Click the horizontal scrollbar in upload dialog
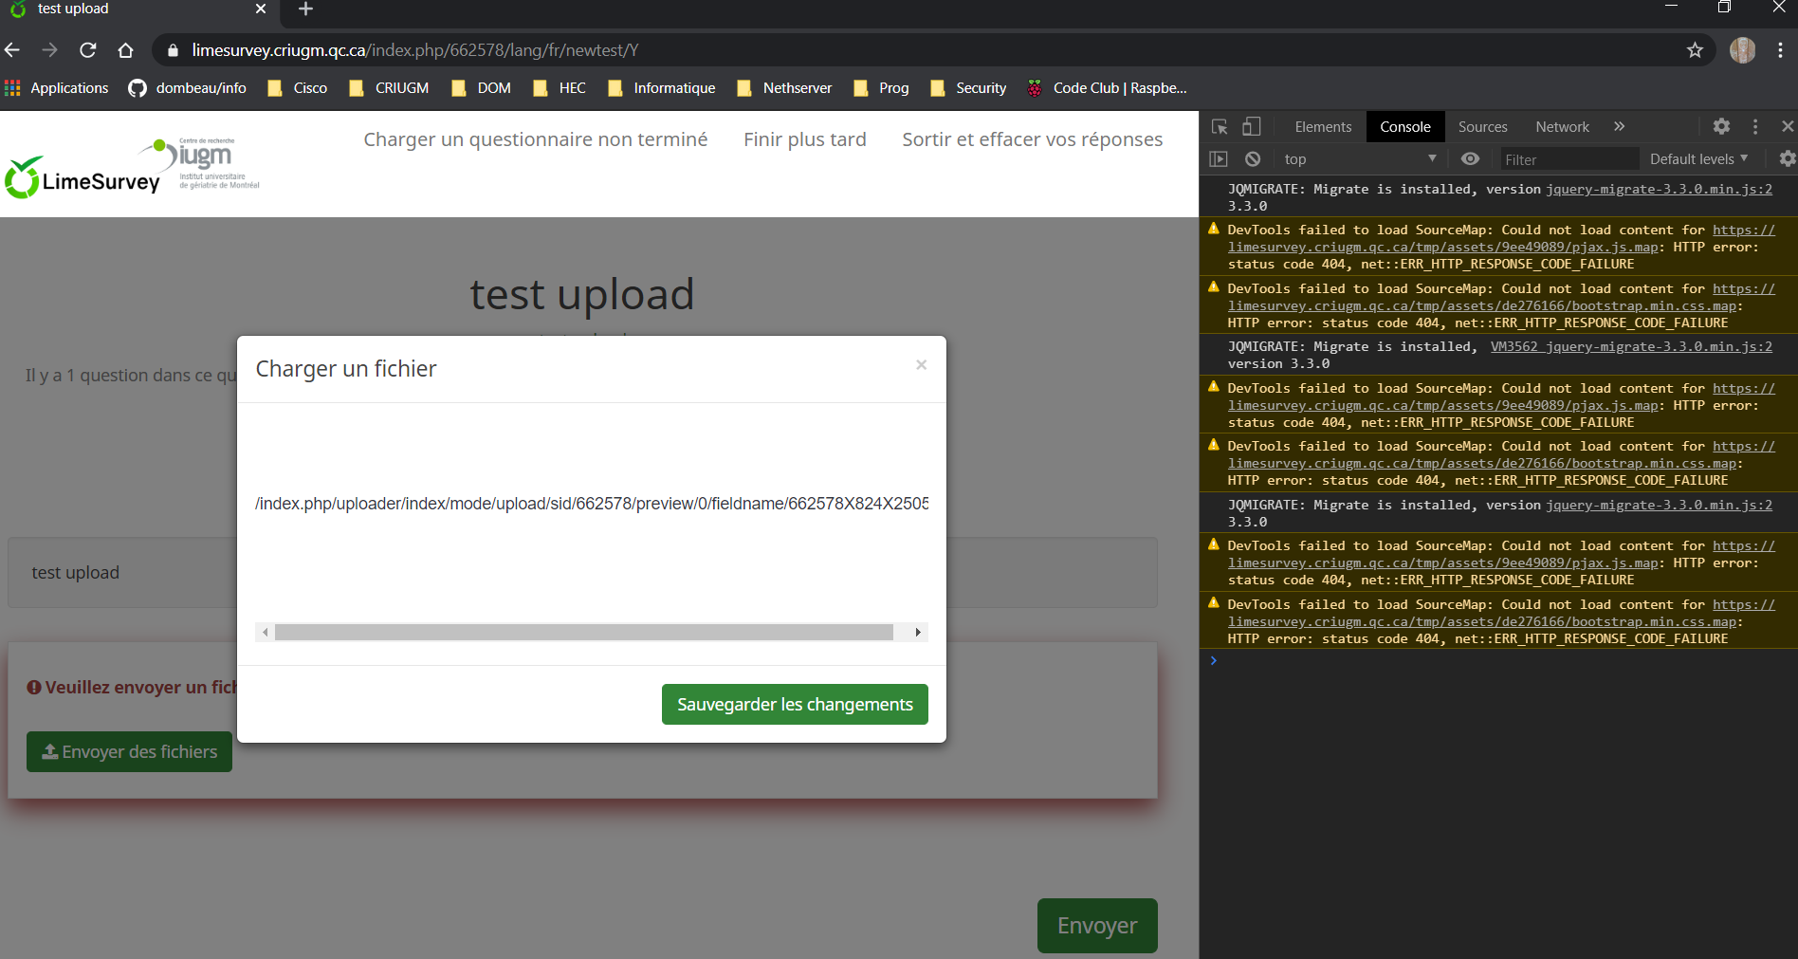This screenshot has height=959, width=1798. point(583,633)
